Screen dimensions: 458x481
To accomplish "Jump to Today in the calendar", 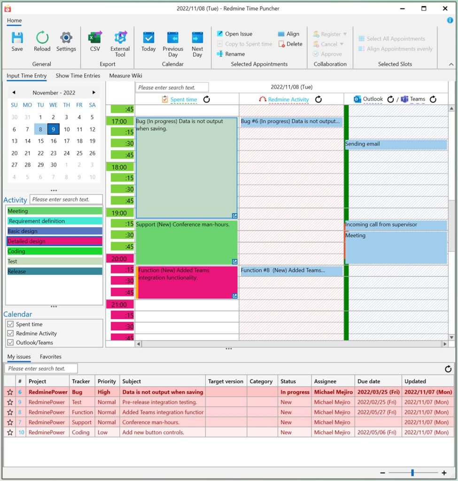I will tap(148, 38).
